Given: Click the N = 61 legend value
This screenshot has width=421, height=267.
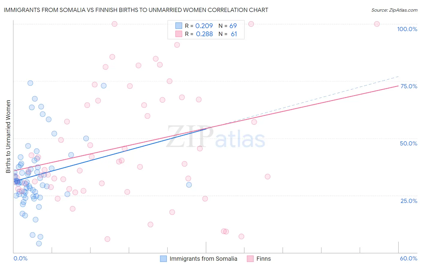Looking at the screenshot, I should 228,34.
